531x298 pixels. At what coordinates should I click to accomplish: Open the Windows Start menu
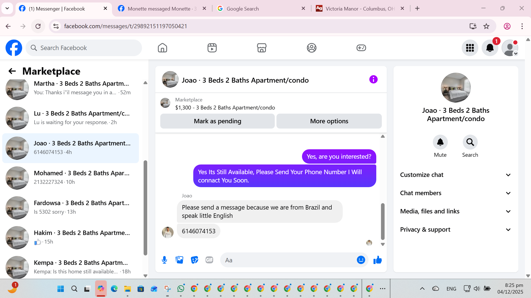click(x=60, y=289)
